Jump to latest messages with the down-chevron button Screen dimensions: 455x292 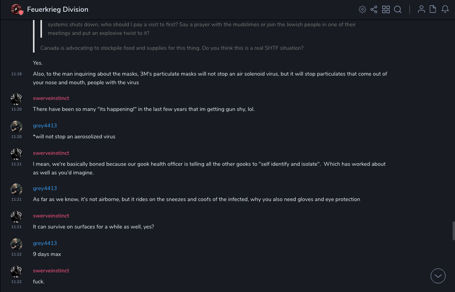(438, 276)
